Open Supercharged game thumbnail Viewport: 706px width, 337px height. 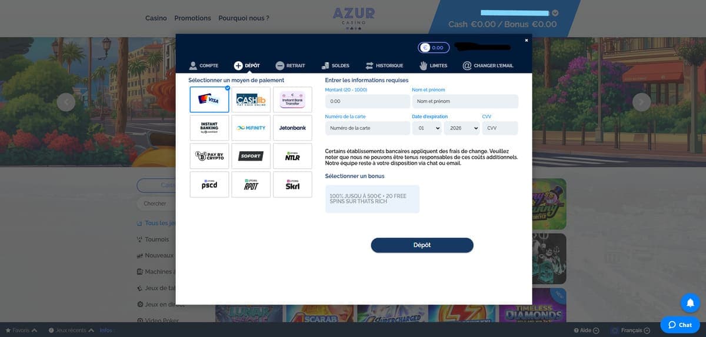pyautogui.click(x=391, y=313)
